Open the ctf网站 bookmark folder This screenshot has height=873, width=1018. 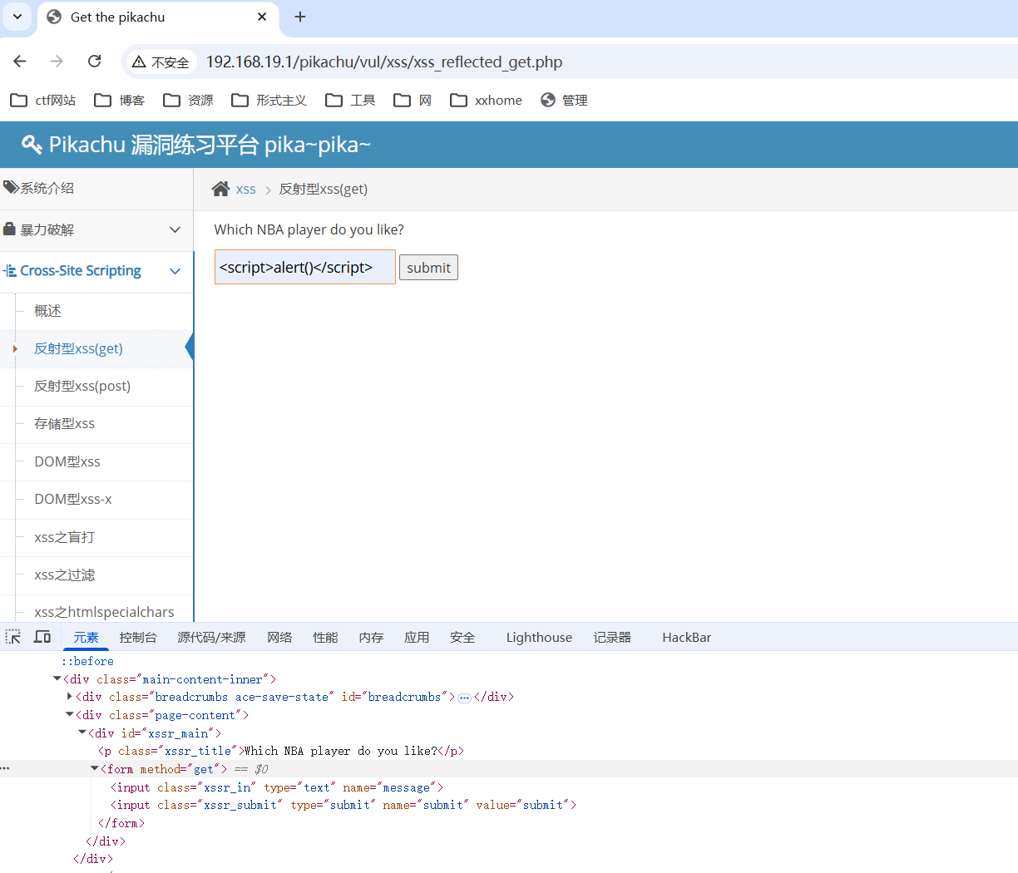click(x=43, y=100)
